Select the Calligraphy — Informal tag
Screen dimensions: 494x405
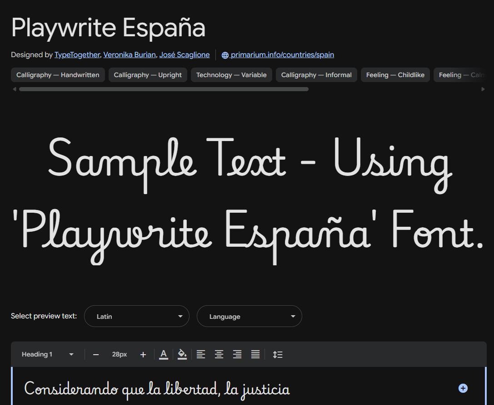pyautogui.click(x=316, y=75)
